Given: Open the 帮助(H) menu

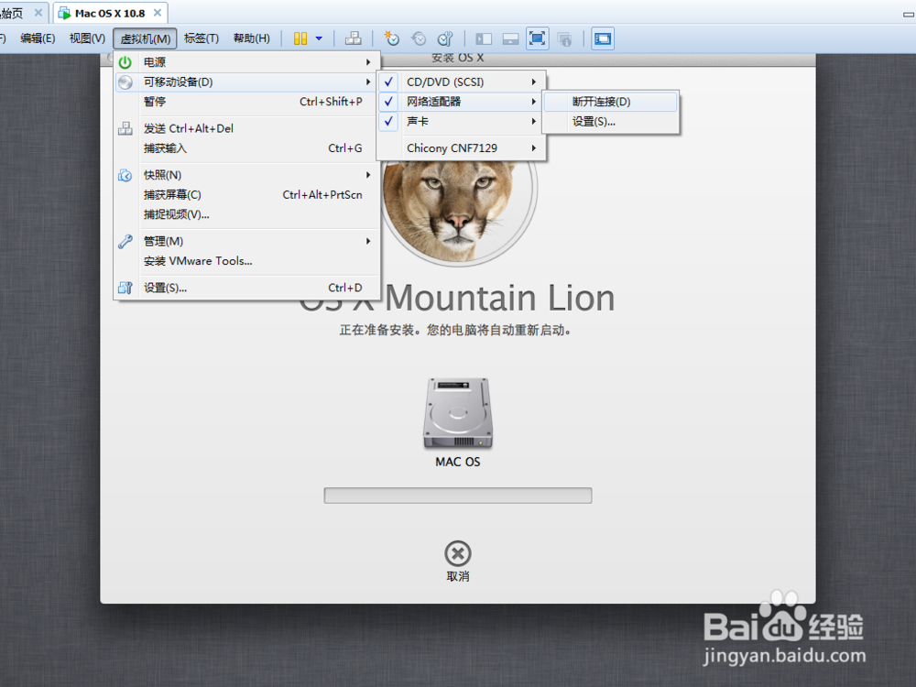Looking at the screenshot, I should click(x=251, y=38).
